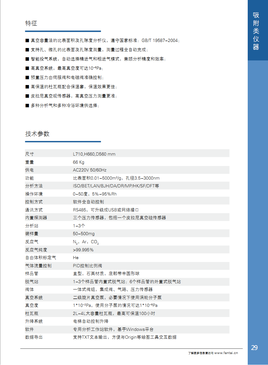This screenshot has width=268, height=365.
Task: Click the 数据导出 row label
Action: click(x=34, y=337)
